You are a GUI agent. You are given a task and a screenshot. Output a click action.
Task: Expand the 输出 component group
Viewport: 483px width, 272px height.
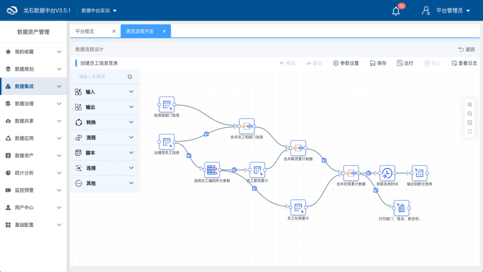(104, 107)
